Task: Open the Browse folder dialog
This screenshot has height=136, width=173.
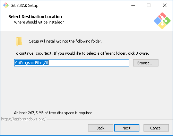Action: 146,63
